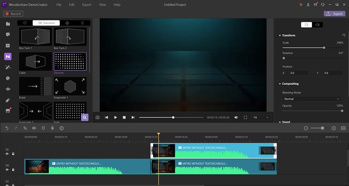Click the Export button

pyautogui.click(x=335, y=14)
